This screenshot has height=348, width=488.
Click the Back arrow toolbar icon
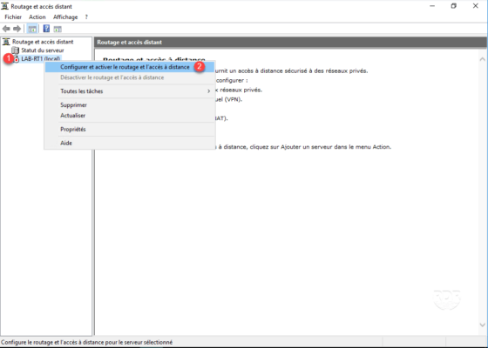6,29
